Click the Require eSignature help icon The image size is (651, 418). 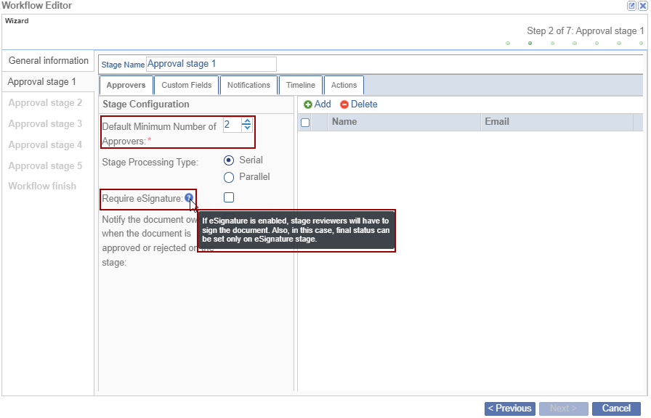coord(189,197)
